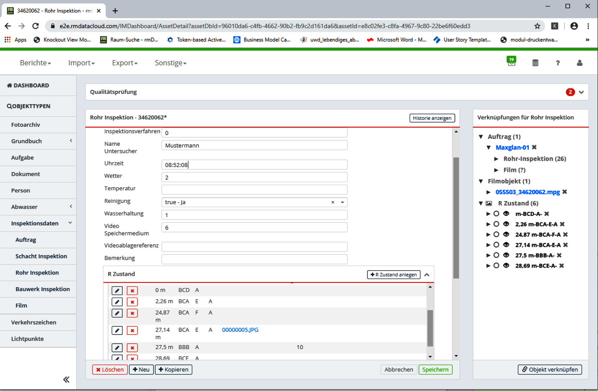Screen dimensions: 598x391
Task: Open the Reinigung dropdown arrow
Action: [x=343, y=202]
